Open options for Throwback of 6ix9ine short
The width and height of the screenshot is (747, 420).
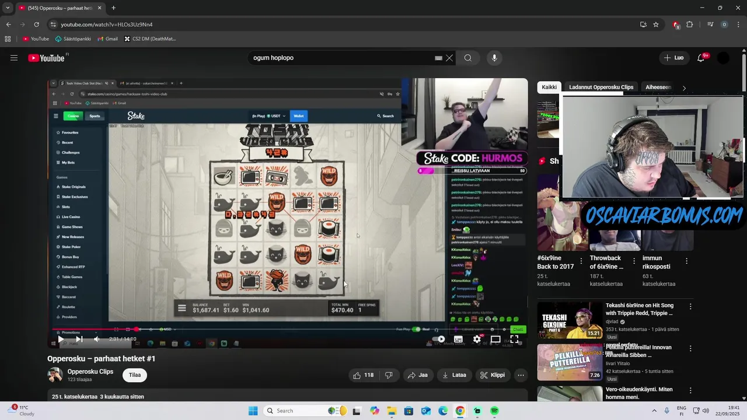click(x=634, y=261)
